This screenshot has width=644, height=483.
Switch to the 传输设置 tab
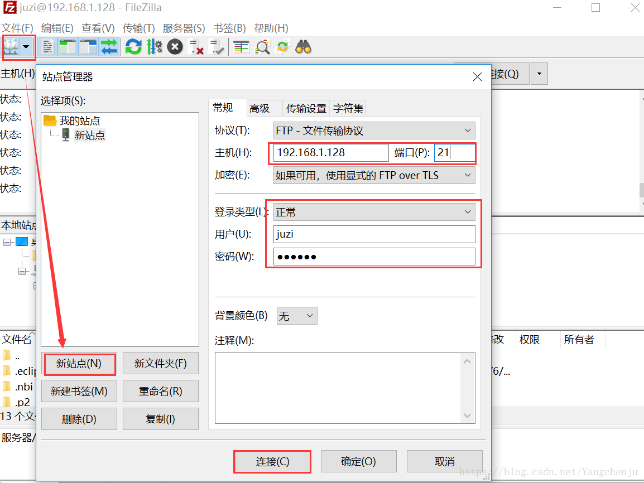[306, 108]
